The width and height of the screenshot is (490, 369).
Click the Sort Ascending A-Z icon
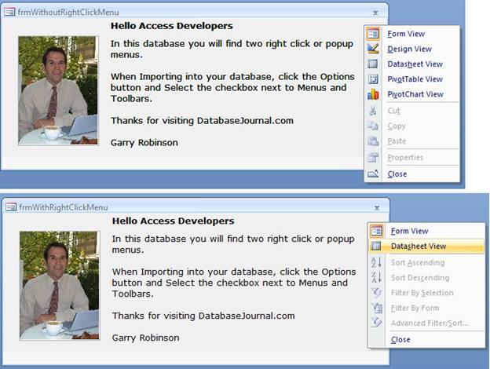tap(376, 262)
